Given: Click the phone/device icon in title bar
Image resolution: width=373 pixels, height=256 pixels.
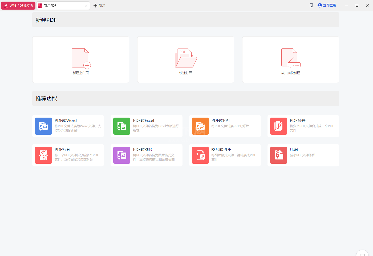Looking at the screenshot, I should [x=311, y=5].
